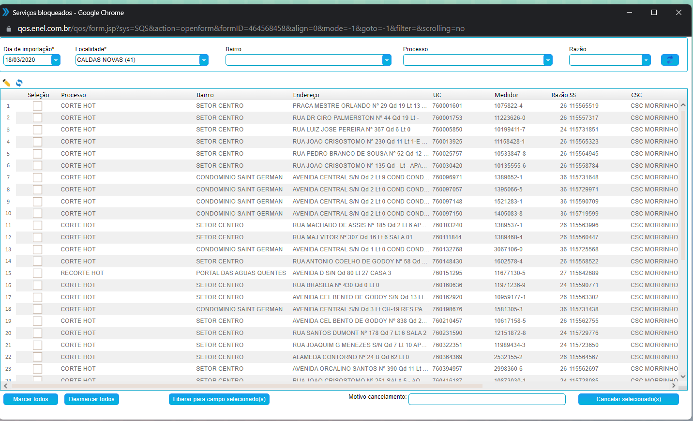Open the Processo filter dropdown
Image resolution: width=693 pixels, height=421 pixels.
[x=548, y=60]
